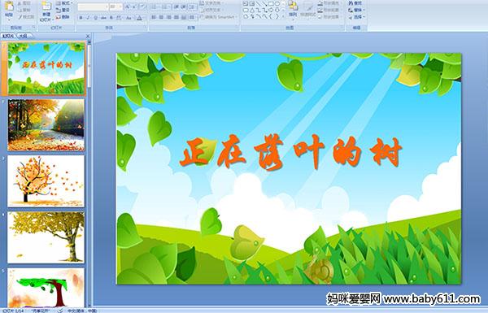Select the oval shape in shapes gallery
The image size is (488, 313).
coord(277,4)
